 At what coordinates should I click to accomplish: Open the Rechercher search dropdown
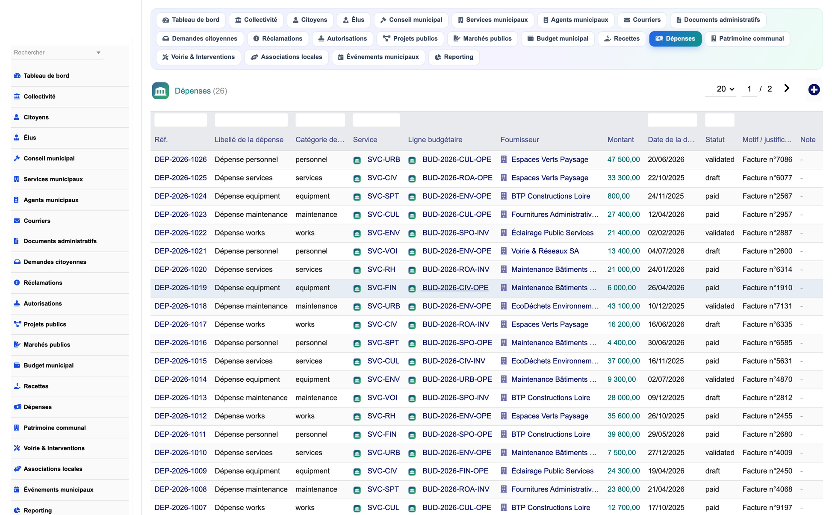[x=57, y=53]
